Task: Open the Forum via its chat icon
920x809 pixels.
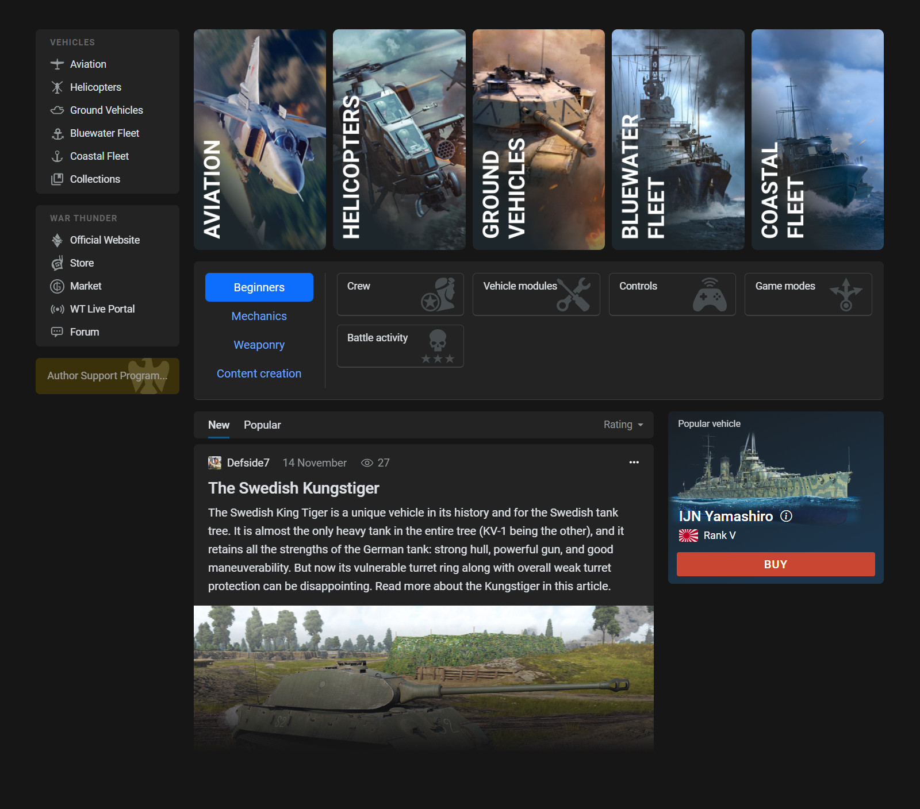Action: point(57,332)
